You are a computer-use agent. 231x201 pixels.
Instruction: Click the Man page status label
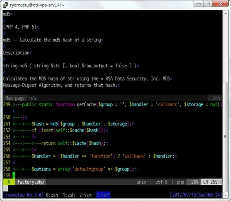15,98
